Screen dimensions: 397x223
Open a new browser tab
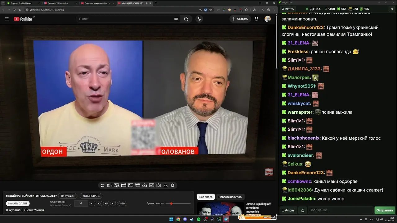[156, 3]
